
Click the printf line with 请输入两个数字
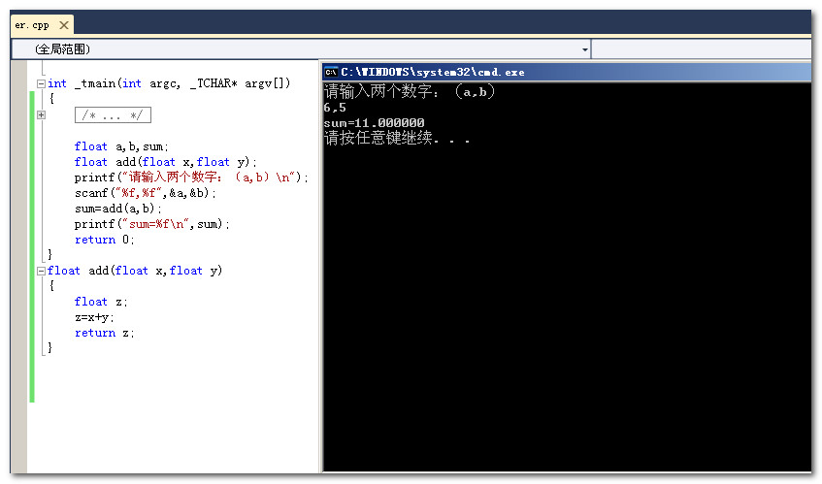(x=191, y=177)
